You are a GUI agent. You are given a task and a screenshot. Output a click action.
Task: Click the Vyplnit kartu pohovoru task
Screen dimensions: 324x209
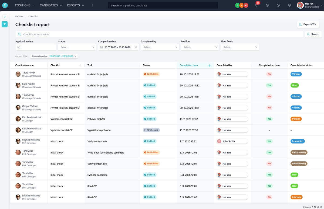[x=99, y=130]
